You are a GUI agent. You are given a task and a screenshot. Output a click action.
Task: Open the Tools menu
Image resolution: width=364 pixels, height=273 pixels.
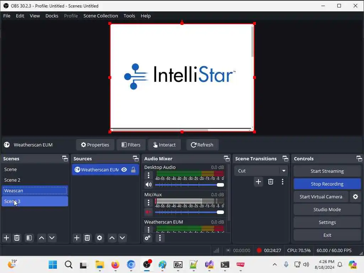129,16
